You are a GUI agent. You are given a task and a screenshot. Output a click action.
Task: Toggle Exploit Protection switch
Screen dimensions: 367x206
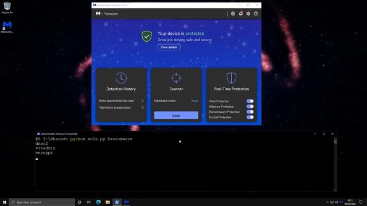[250, 117]
